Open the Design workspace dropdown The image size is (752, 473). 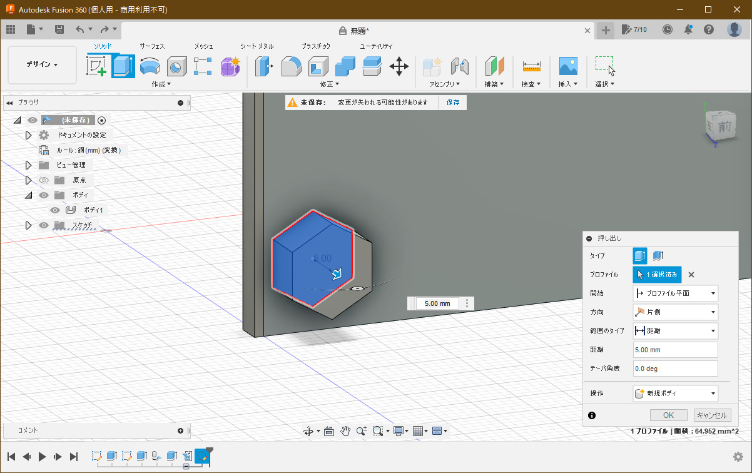pyautogui.click(x=42, y=64)
